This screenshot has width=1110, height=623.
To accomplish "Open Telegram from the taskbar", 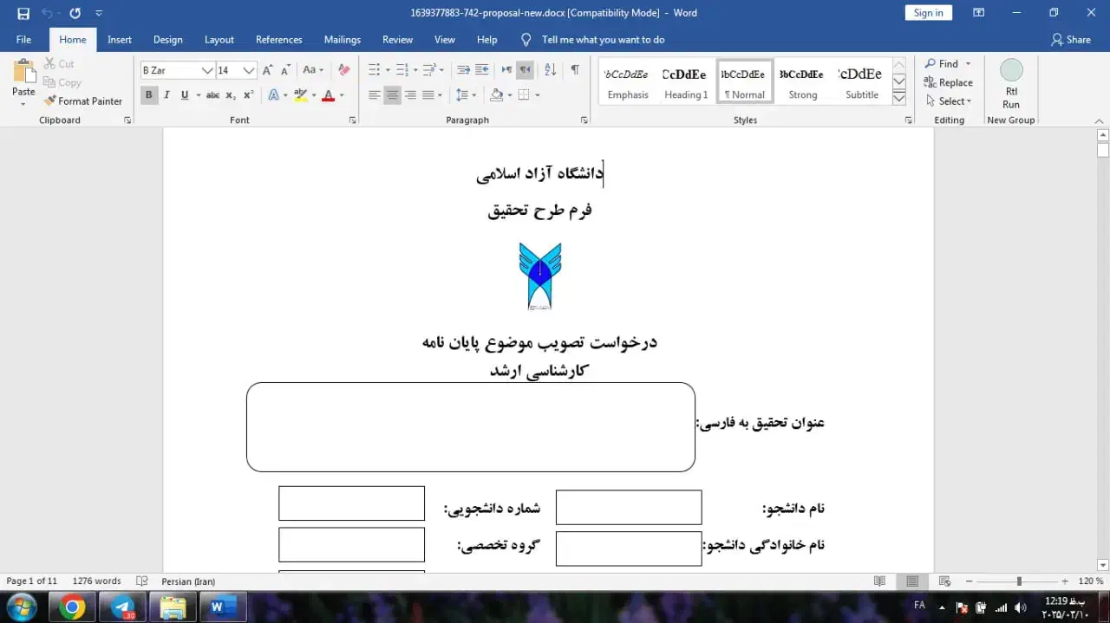I will pyautogui.click(x=122, y=607).
